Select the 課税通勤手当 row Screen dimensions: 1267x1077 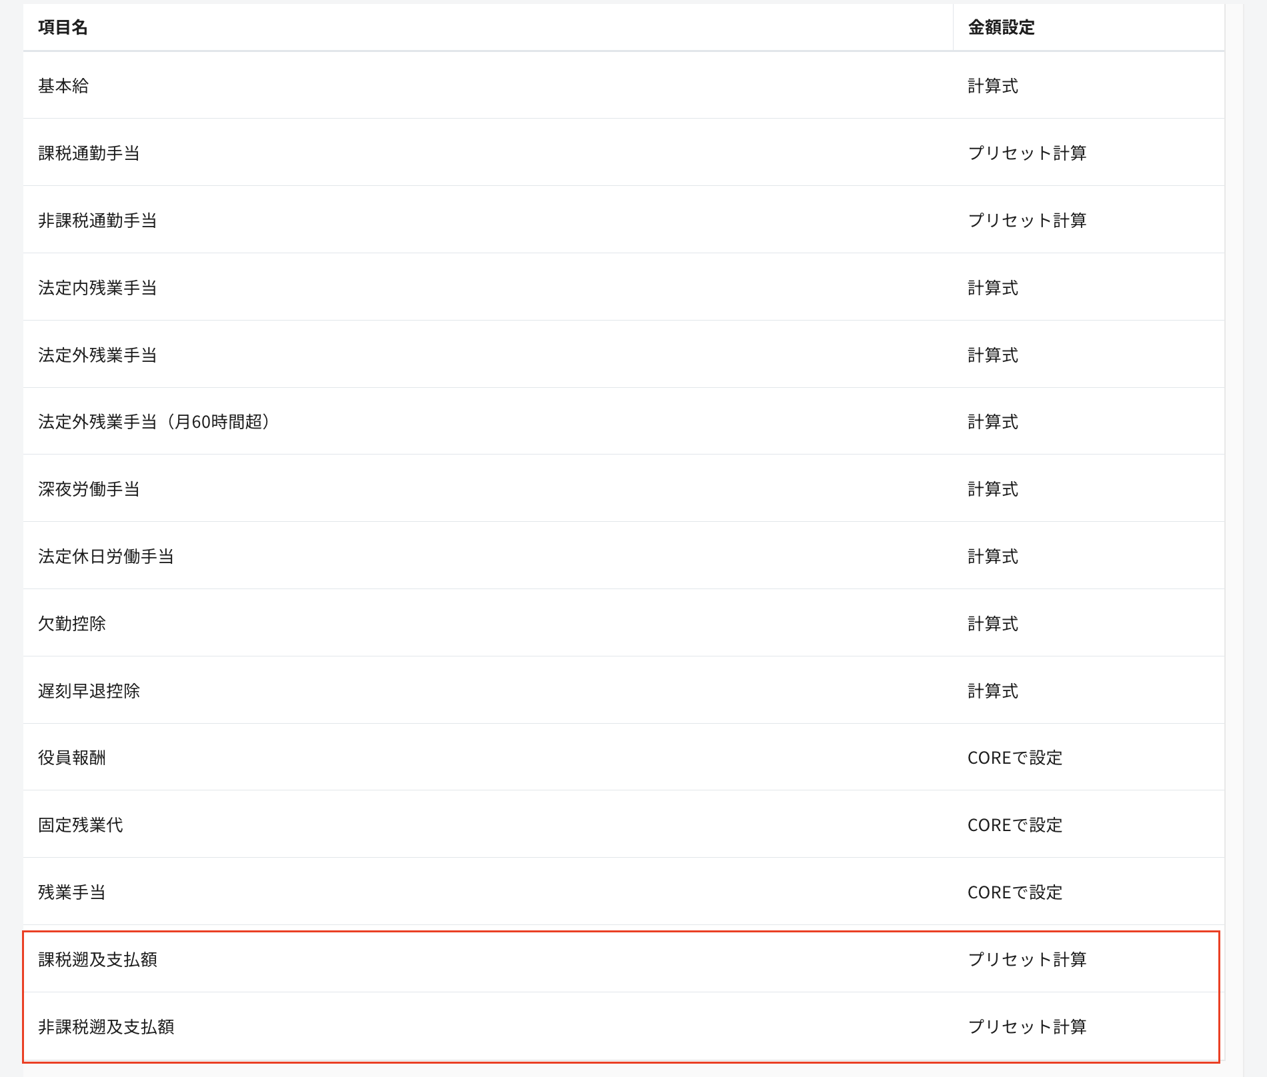point(89,153)
